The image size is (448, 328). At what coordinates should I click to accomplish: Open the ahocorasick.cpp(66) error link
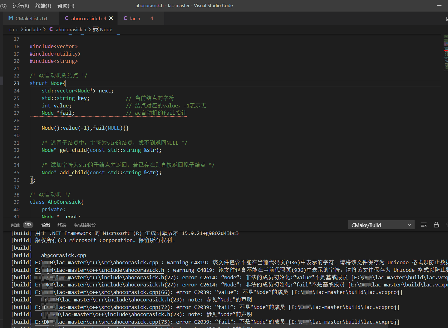click(x=102, y=292)
